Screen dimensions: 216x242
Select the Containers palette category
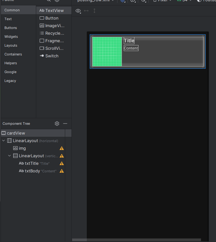(x=18, y=54)
